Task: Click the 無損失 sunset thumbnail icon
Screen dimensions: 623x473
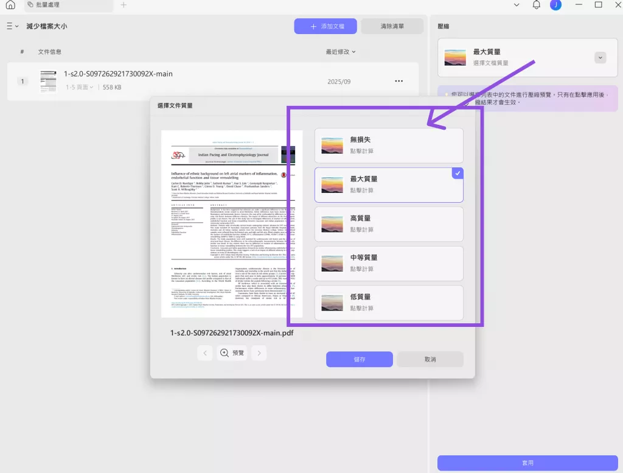Action: 332,145
